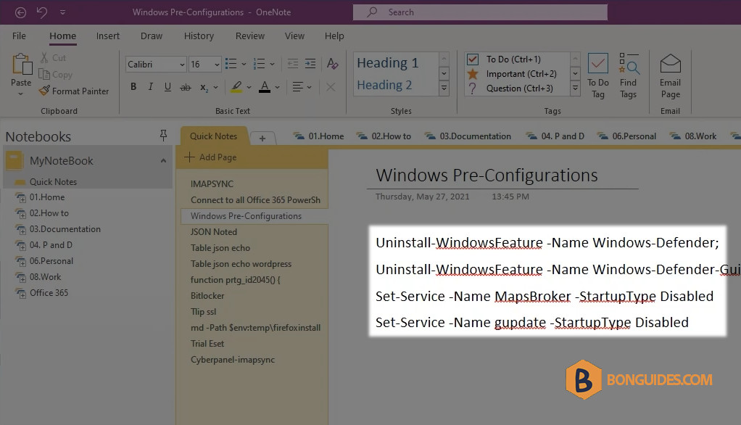Tick the To Do (Ctrl+1) tag checkbox
Screen dimensions: 741x425
pos(473,59)
